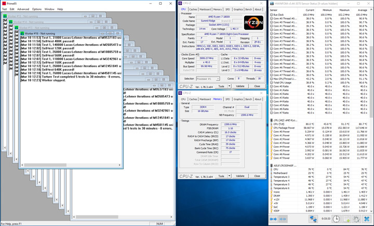Expand the Tools dropdown arrow in the upper CPU-Z window

230,86
